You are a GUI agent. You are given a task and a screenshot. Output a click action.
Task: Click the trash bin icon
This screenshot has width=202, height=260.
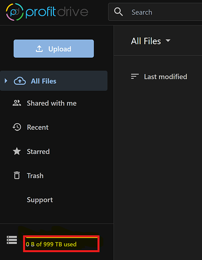[x=17, y=175]
